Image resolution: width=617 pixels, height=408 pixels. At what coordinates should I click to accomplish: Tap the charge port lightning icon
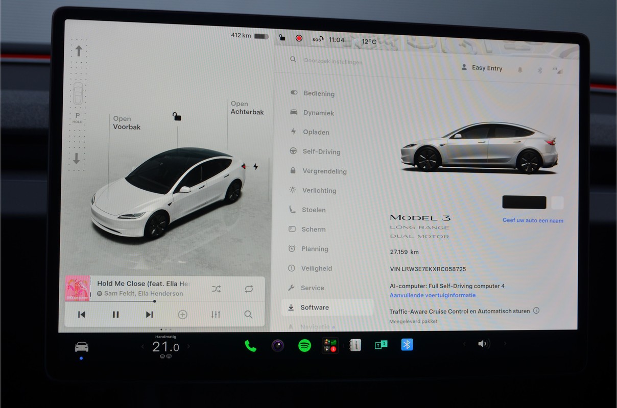[256, 167]
